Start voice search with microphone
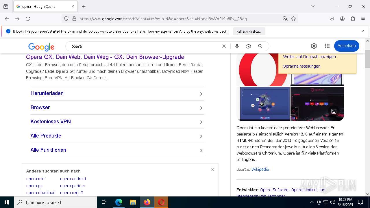 point(237,46)
